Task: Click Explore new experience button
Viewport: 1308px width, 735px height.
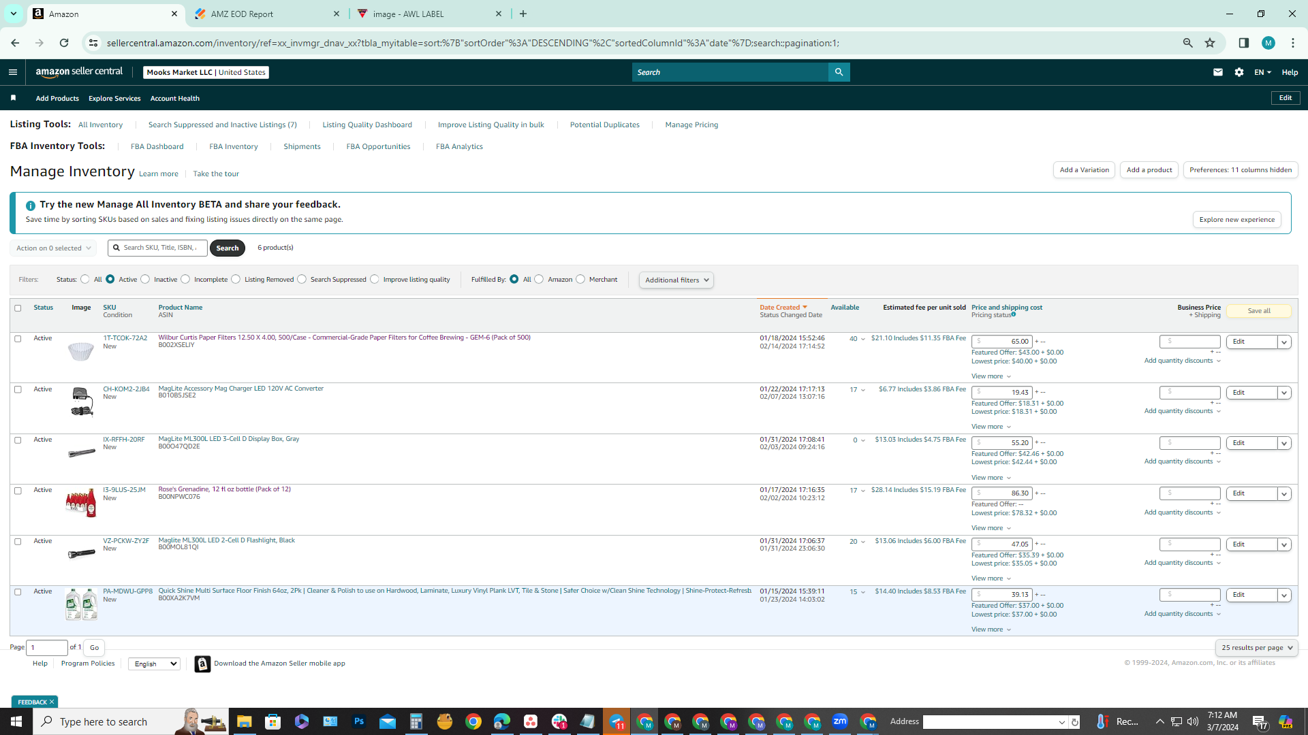Action: pos(1236,220)
